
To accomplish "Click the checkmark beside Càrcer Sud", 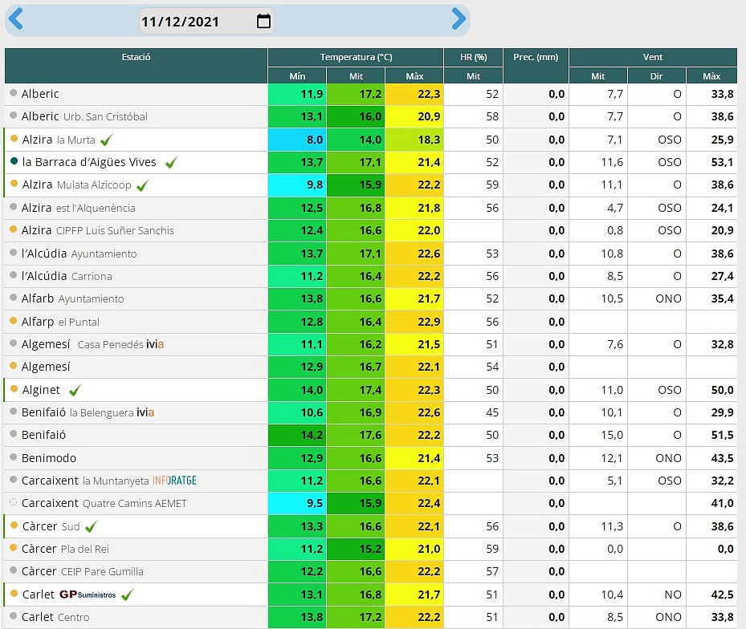I will coord(92,526).
